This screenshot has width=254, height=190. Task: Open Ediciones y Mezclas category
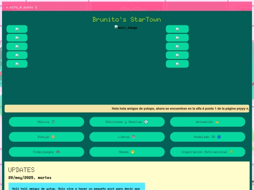tap(127, 122)
